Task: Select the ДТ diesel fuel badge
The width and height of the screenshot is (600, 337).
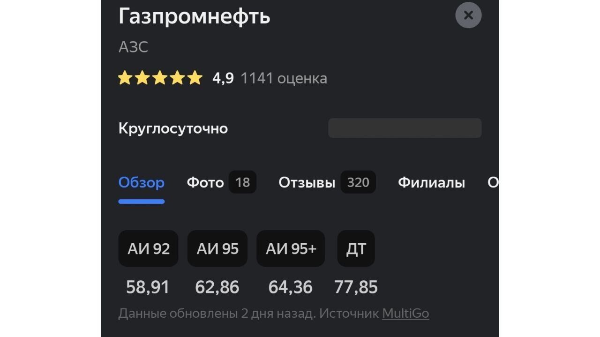Action: [356, 248]
